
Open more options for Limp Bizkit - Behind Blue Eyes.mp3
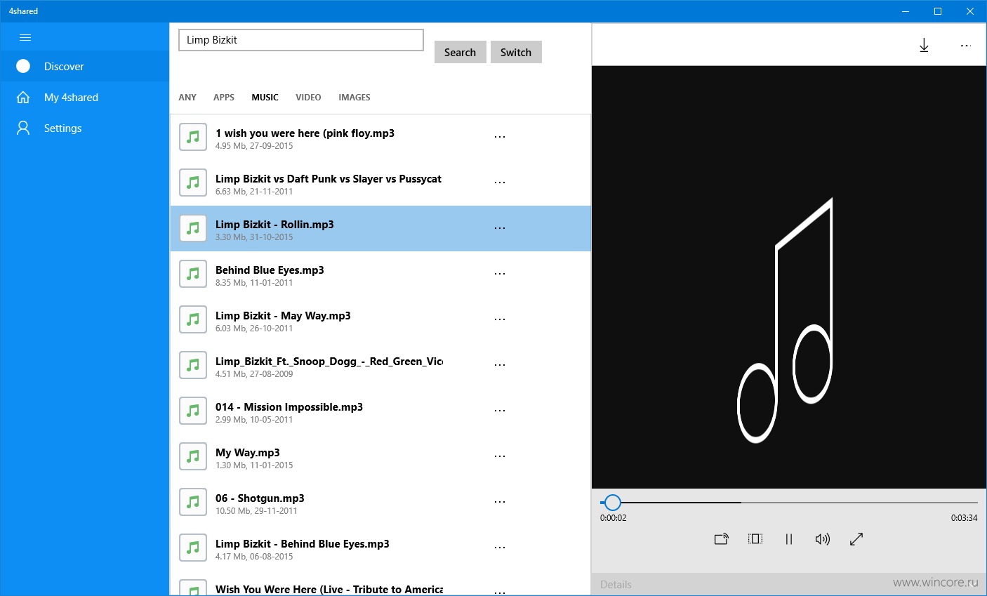(500, 548)
